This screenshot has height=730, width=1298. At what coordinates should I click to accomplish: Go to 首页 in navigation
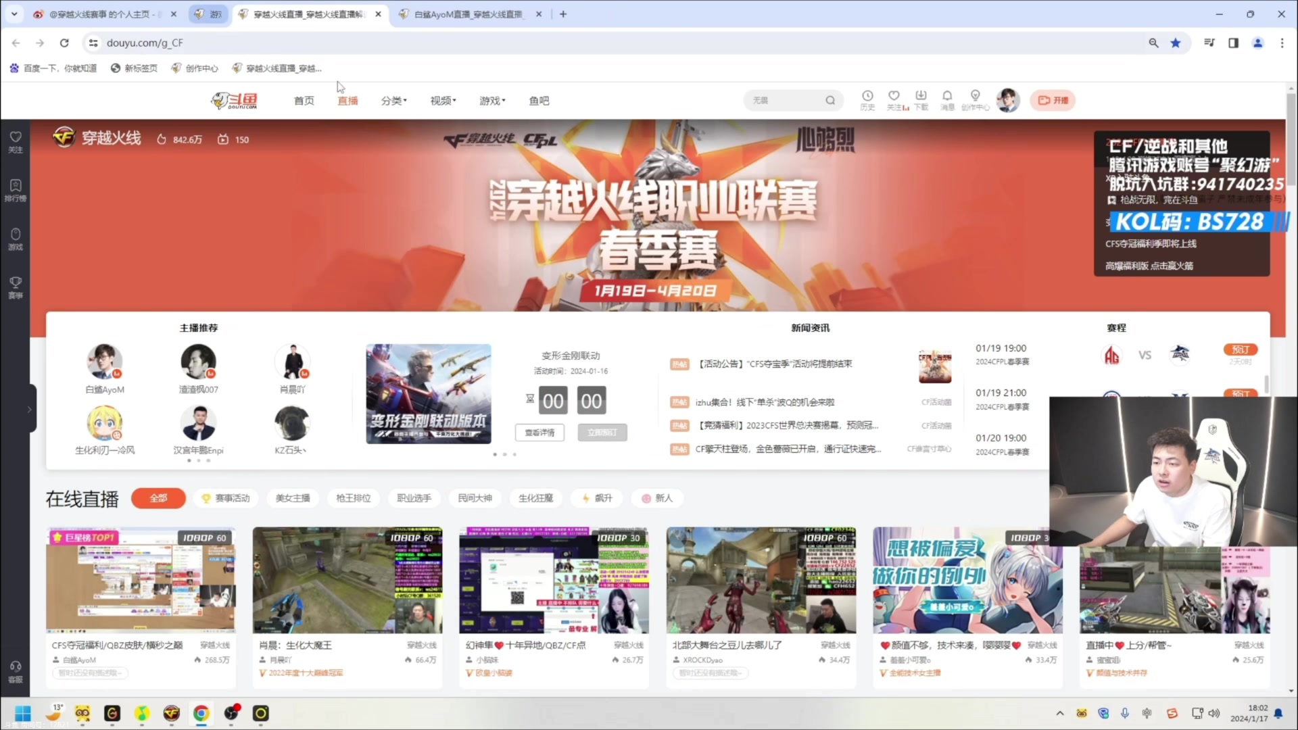click(x=304, y=100)
